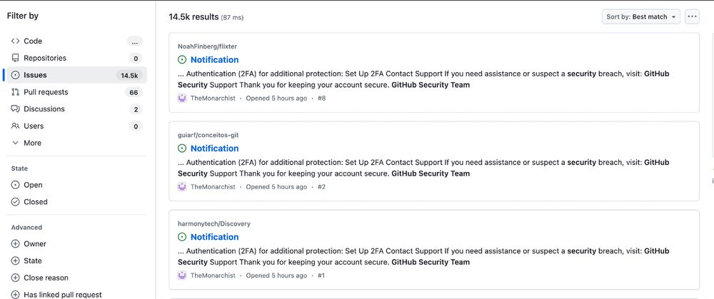
Task: Open the Sort by Best match dropdown
Action: point(640,16)
